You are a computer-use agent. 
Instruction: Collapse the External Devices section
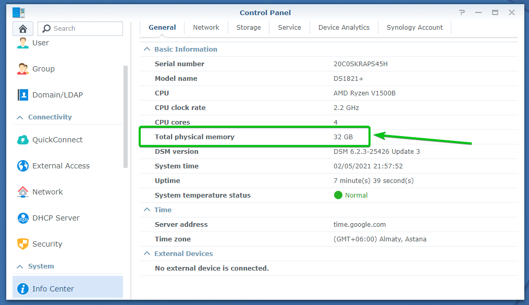146,253
